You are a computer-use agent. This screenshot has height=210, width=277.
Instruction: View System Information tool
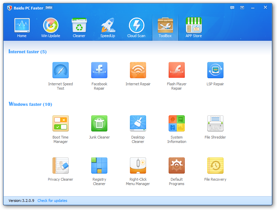(x=177, y=129)
